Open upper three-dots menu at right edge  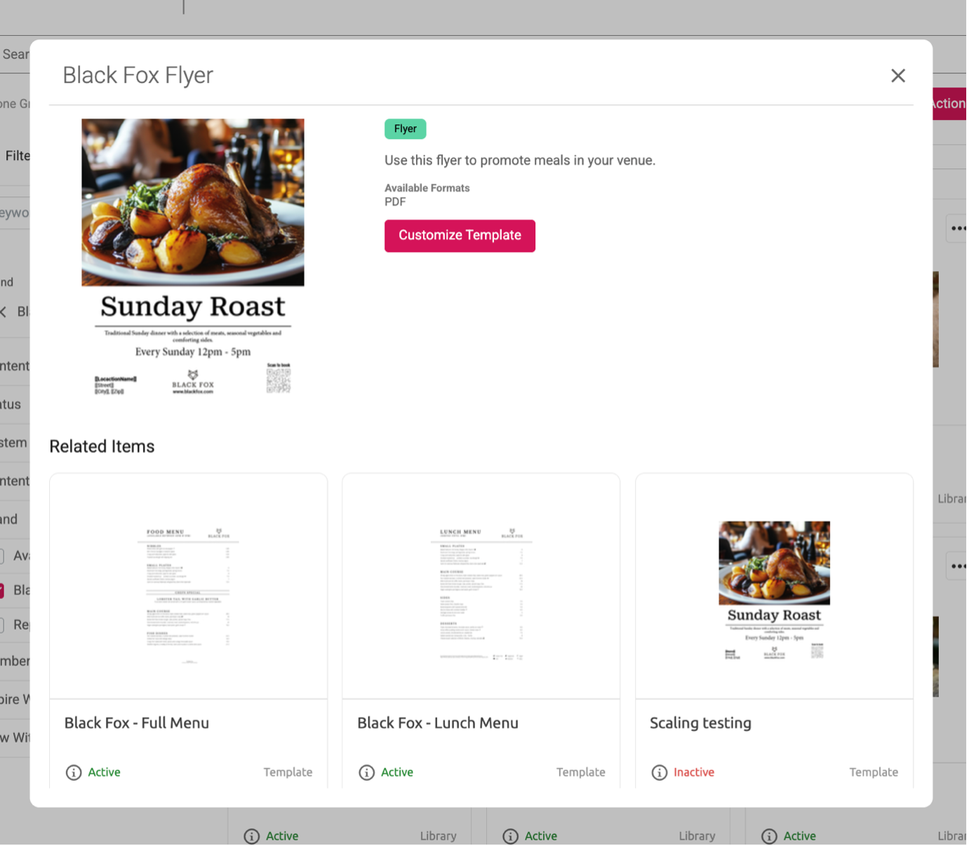[958, 228]
